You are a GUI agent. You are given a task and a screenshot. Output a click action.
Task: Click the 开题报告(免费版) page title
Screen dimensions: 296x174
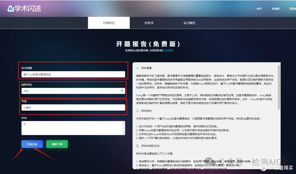148,44
